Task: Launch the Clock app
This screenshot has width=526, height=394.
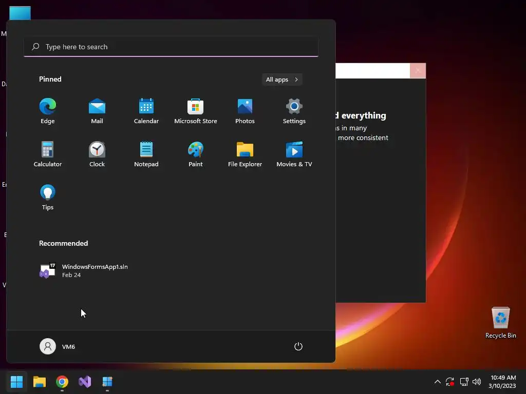Action: pyautogui.click(x=97, y=154)
